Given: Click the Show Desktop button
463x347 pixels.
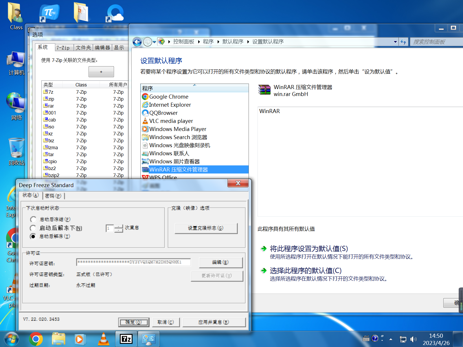Looking at the screenshot, I should 458,339.
